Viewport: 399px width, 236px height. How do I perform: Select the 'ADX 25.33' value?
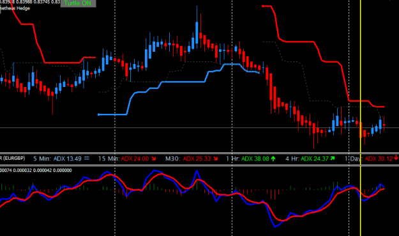coord(197,159)
